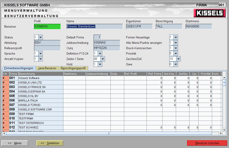This screenshot has height=148, width=229.
Task: Select row KISSELS ESPANA SA
Action: point(112,92)
